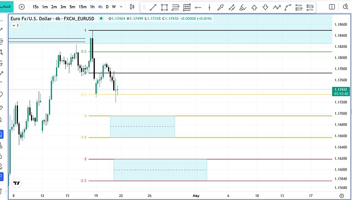Click the 26 date label on time axis
This screenshot has height=200, width=352.
coord(150,196)
